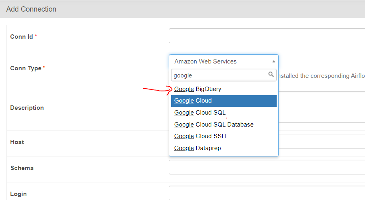Click the dropdown search box containing "google"

(220, 75)
